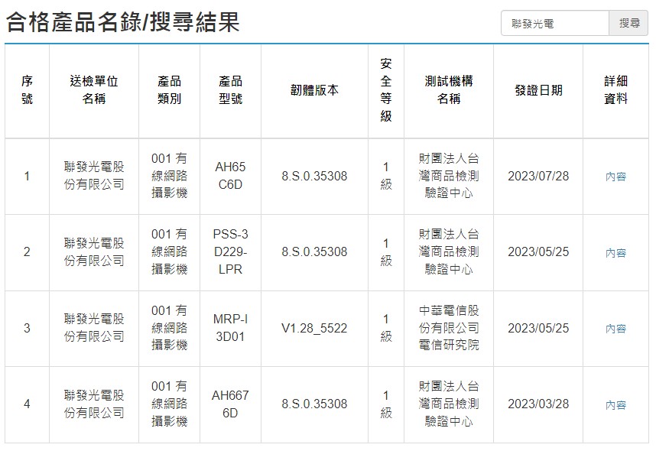Click 財團法人台灣商品檢測驗證中心 in row 1

pos(449,176)
